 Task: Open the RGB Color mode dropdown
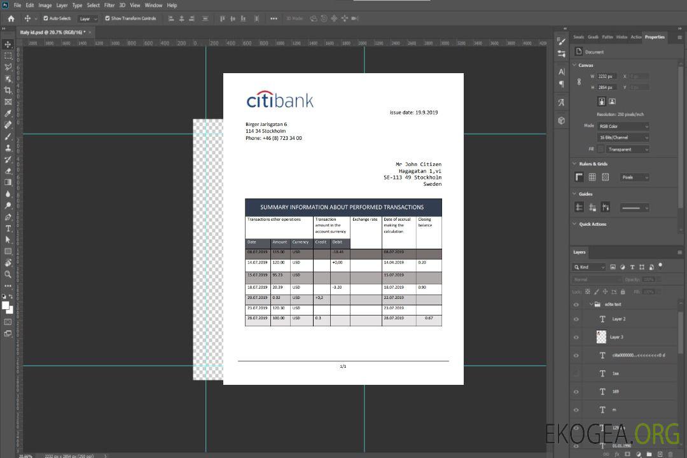(623, 126)
